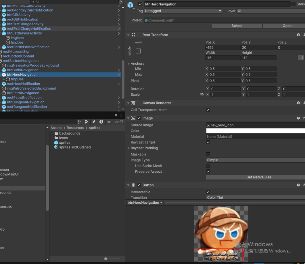
Task: Collapse the Rect Transform component
Action: (x=128, y=35)
